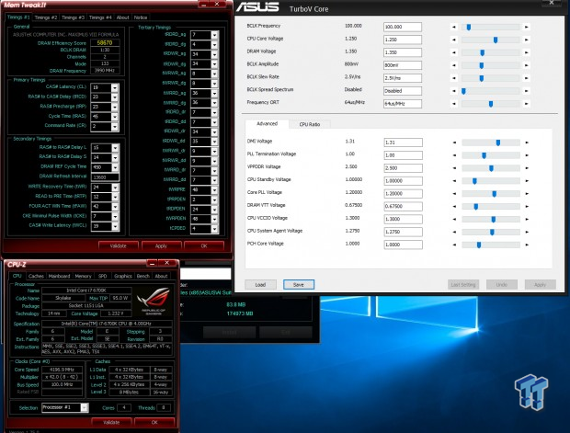
Task: Click the DRAM Refresh Interval input field
Action: 105,177
